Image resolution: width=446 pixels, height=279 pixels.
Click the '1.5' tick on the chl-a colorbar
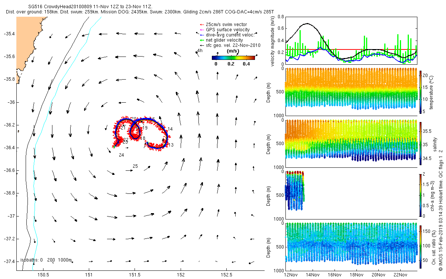(426, 184)
